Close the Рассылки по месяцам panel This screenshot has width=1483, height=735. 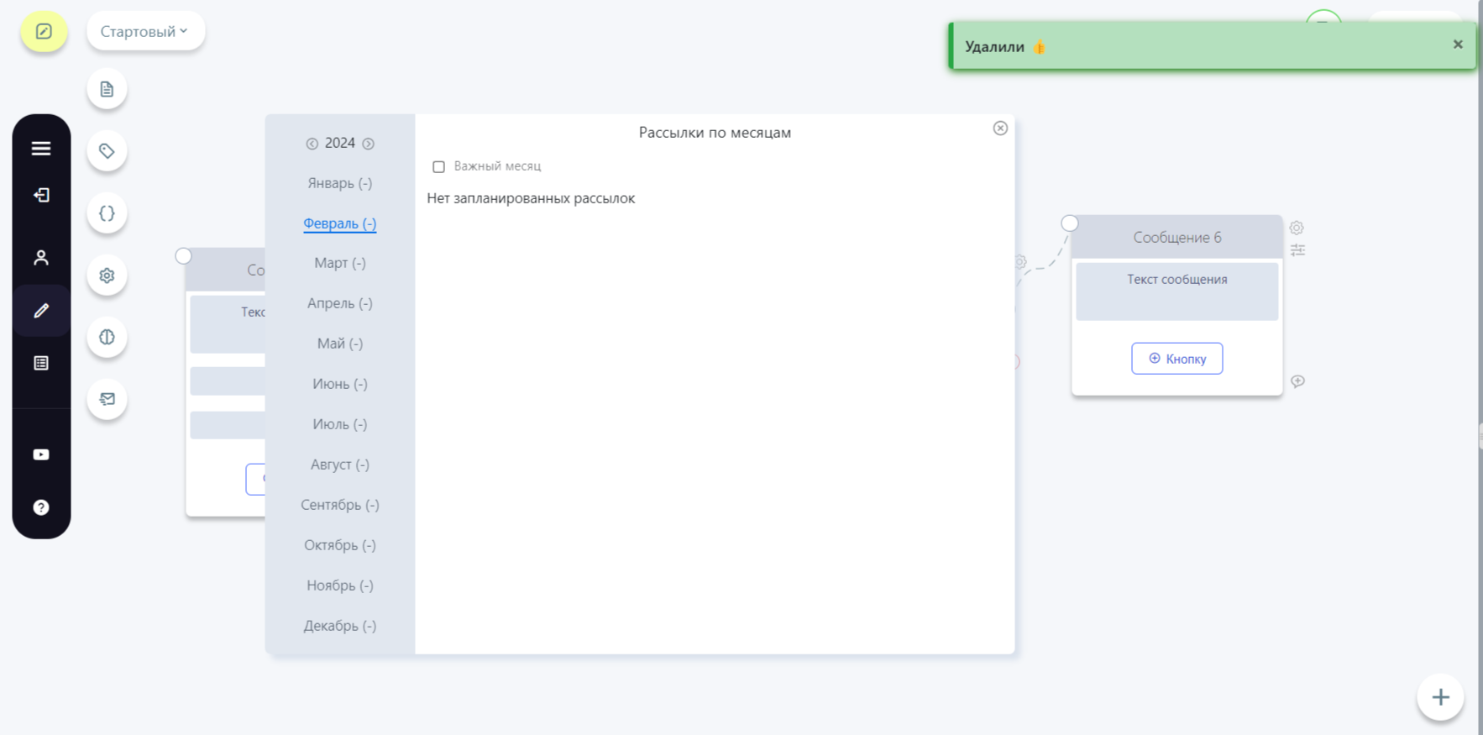click(x=1000, y=129)
